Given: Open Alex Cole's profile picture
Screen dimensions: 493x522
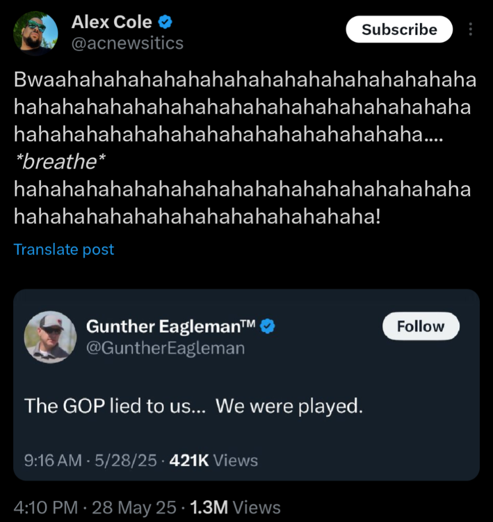Looking at the screenshot, I should pos(35,33).
